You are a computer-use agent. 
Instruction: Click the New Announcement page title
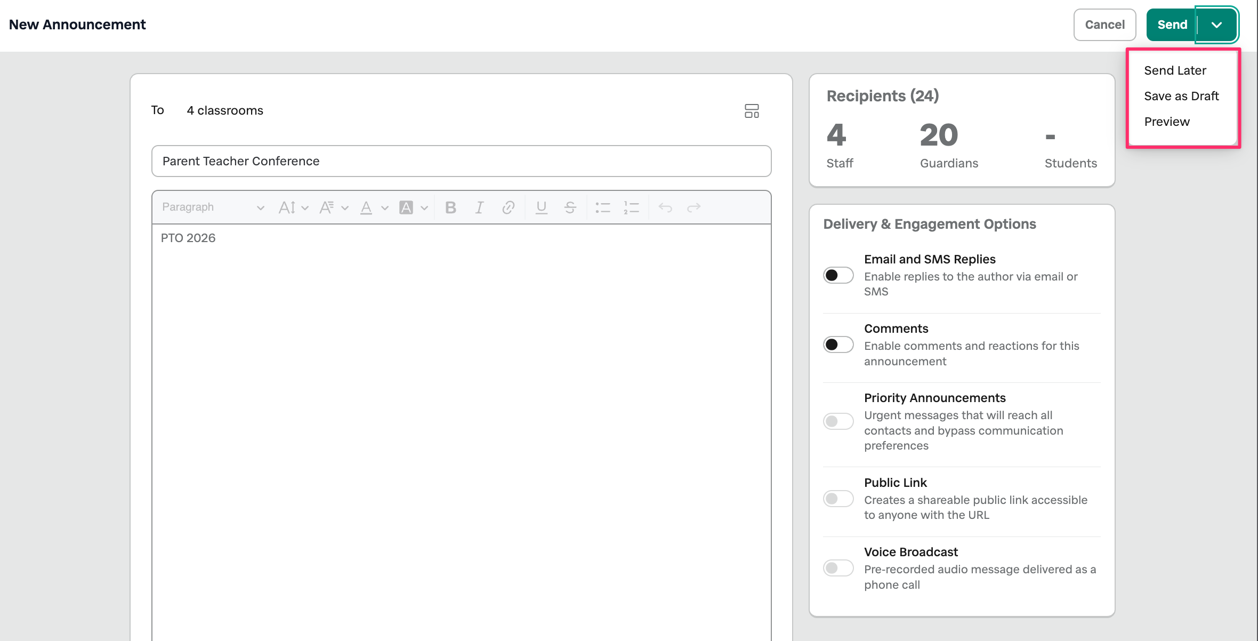(x=77, y=25)
